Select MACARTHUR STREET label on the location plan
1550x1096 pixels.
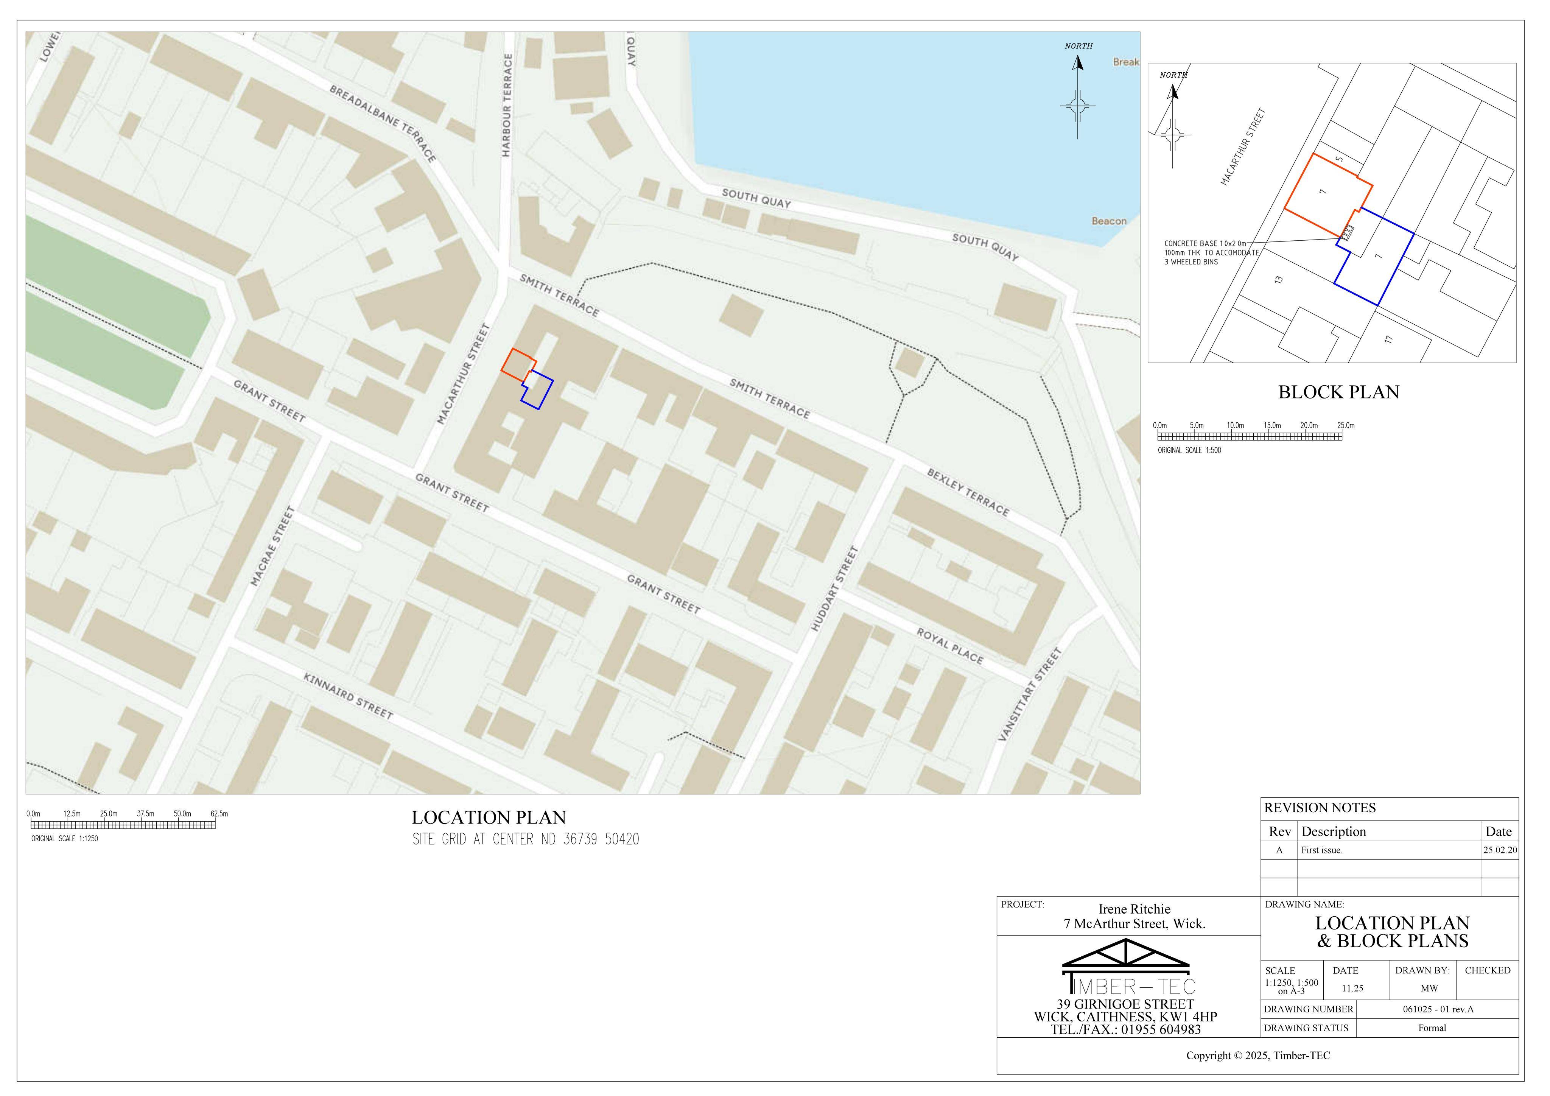click(463, 374)
